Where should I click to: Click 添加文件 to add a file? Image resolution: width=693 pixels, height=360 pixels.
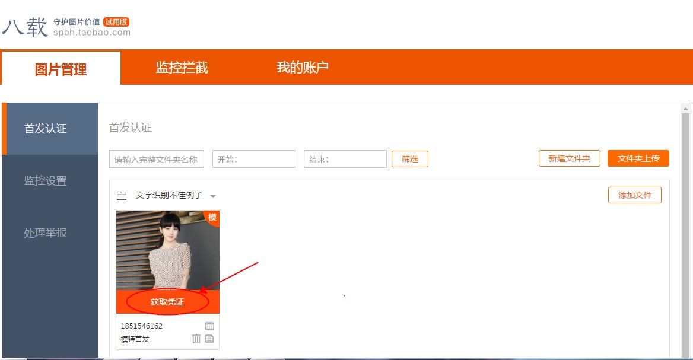(635, 195)
